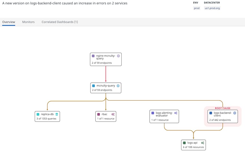The image size is (245, 153).
Task: Click the rbac node's service icon
Action: (113, 114)
